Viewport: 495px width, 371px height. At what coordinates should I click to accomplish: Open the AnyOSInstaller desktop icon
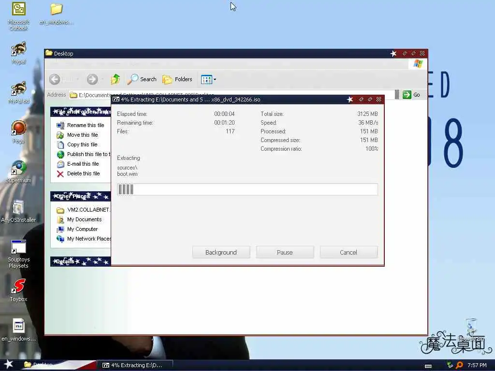pos(18,212)
